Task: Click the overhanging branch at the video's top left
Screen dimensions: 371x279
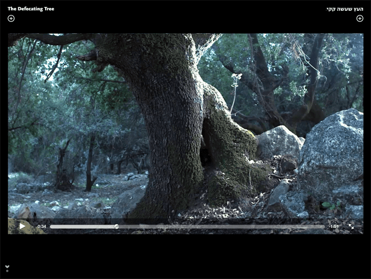Action: pyautogui.click(x=51, y=39)
